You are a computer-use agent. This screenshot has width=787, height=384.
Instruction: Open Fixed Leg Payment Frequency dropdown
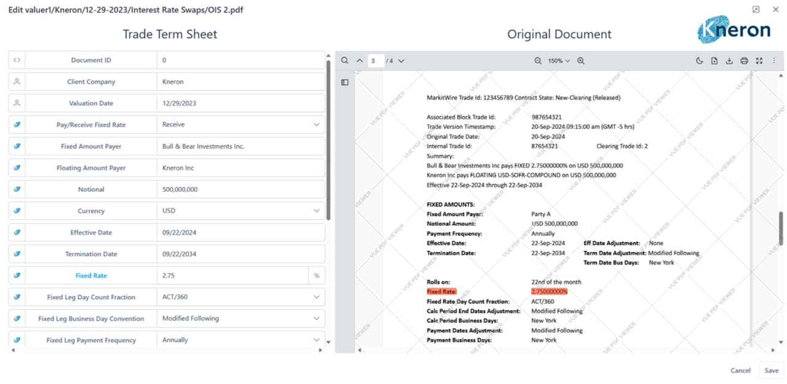[241, 340]
